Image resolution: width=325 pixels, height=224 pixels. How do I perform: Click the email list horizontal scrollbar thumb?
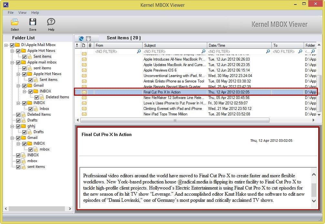click(175, 120)
